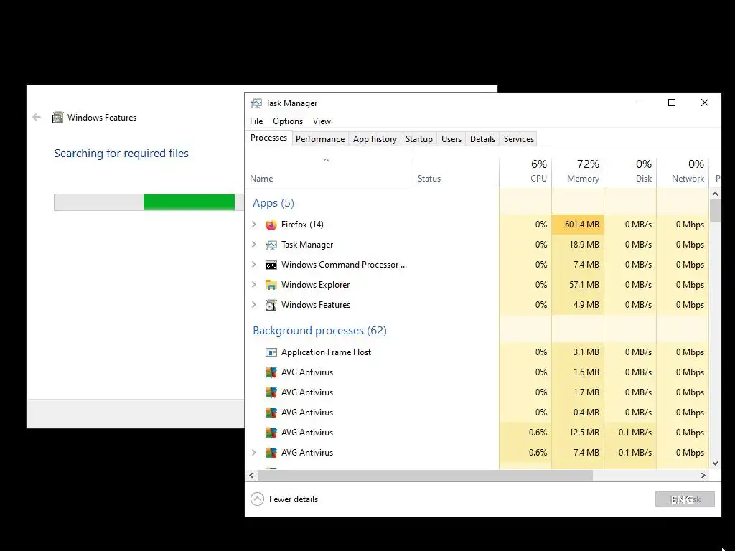Click the Task Manager title bar icon
Screen dimensions: 735x551
tap(256, 103)
